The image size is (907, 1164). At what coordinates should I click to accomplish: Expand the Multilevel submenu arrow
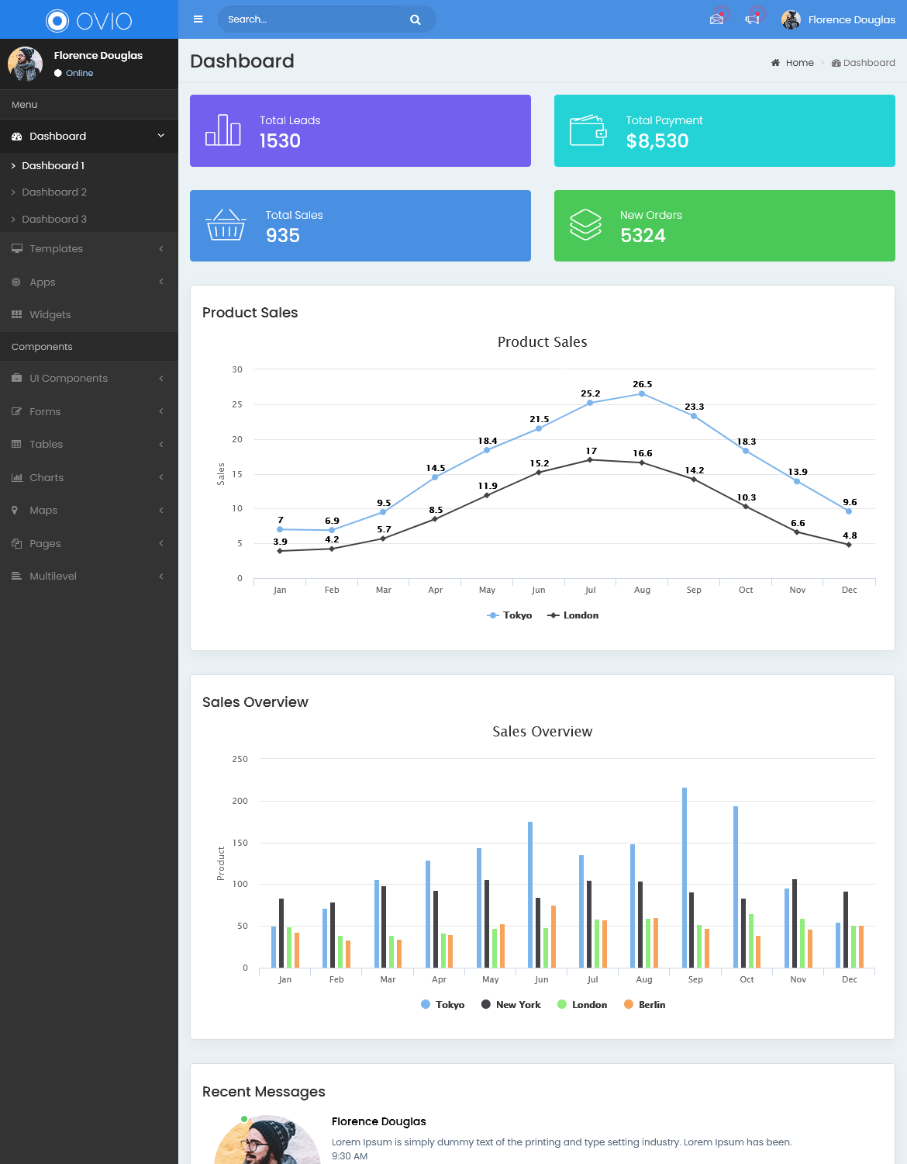point(161,576)
